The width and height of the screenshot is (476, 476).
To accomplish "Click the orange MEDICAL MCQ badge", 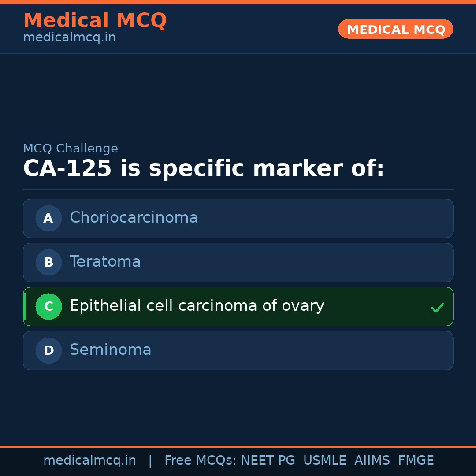I will tap(395, 29).
